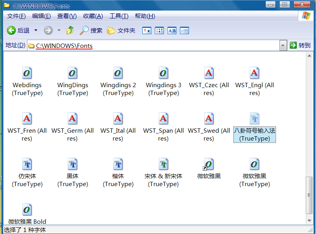The height and width of the screenshot is (234, 316).
Task: Switch to font list view
Action: pyautogui.click(x=159, y=31)
